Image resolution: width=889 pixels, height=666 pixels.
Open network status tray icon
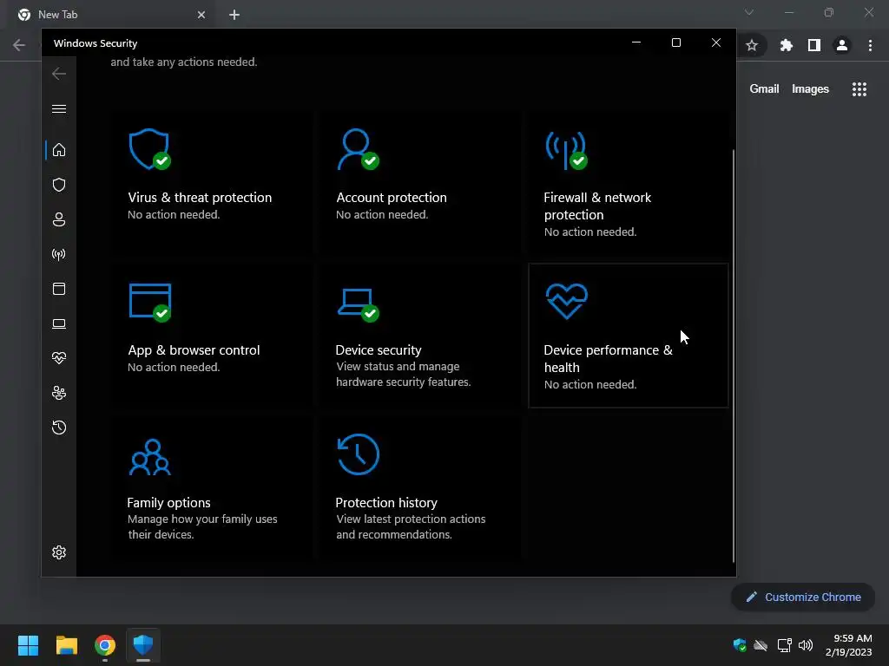tap(784, 645)
